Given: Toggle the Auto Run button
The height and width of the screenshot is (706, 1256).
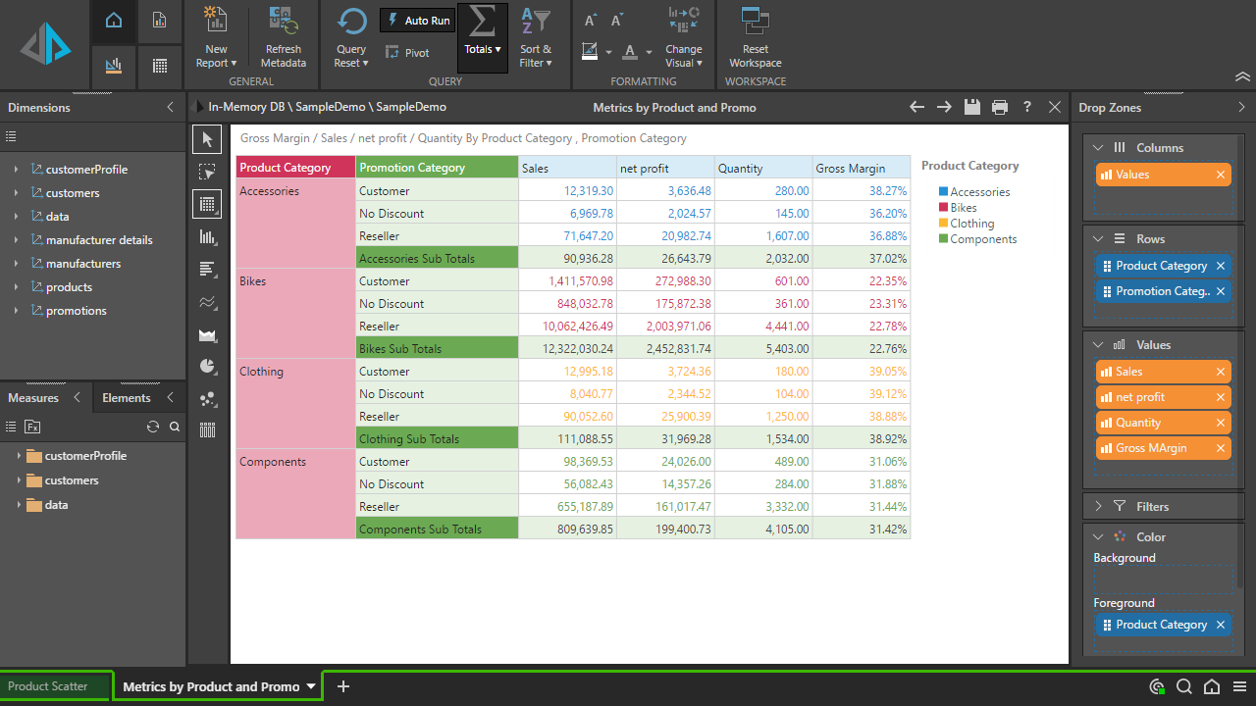Looking at the screenshot, I should [418, 21].
